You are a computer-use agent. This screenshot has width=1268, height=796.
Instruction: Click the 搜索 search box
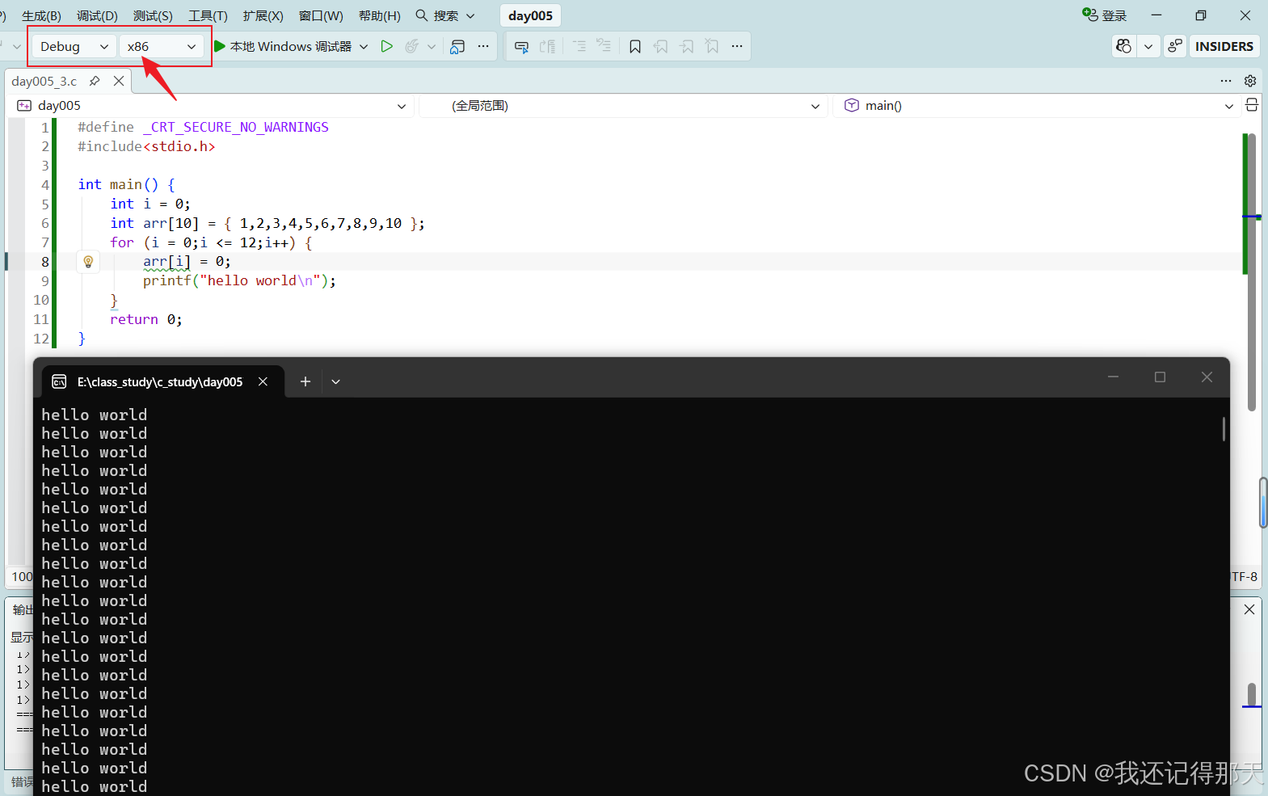click(445, 15)
